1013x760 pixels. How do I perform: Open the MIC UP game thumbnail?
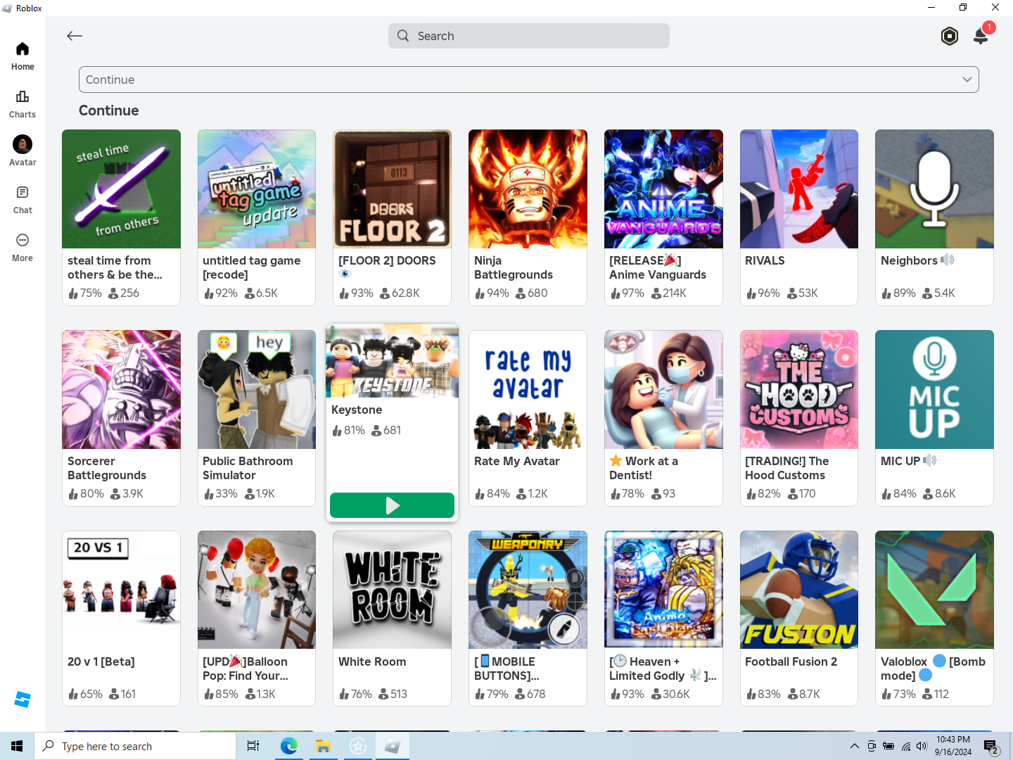click(934, 389)
